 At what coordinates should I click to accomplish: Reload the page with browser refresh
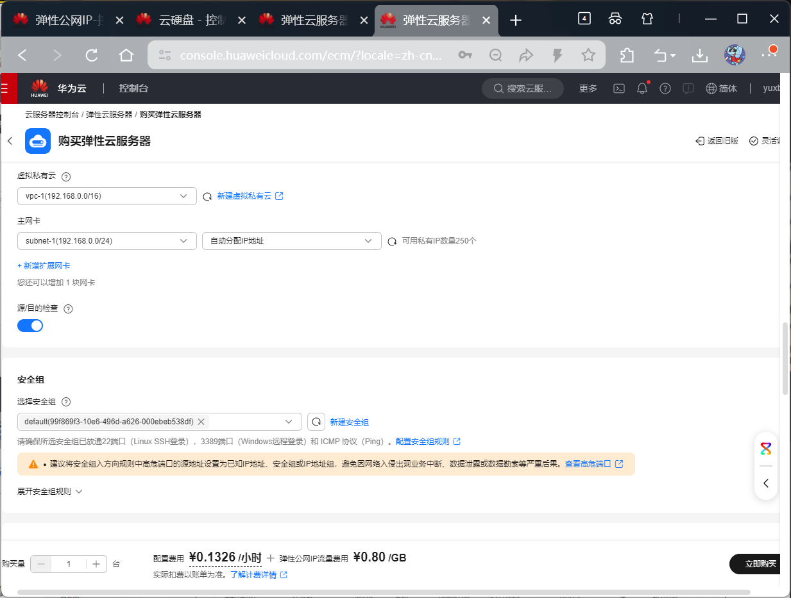(x=92, y=56)
